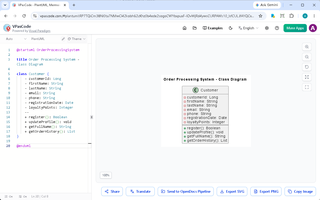Open the Chrome three-dot menu
The height and width of the screenshot is (200, 320).
[x=314, y=16]
